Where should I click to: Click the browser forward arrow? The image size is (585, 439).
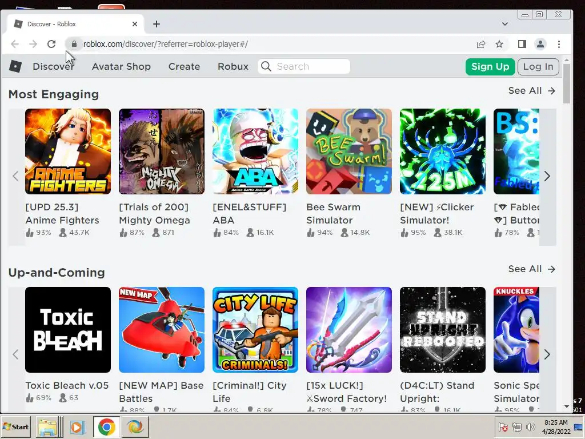coord(33,44)
